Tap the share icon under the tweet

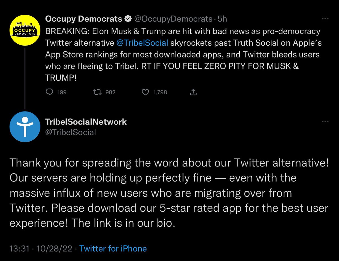click(x=193, y=92)
